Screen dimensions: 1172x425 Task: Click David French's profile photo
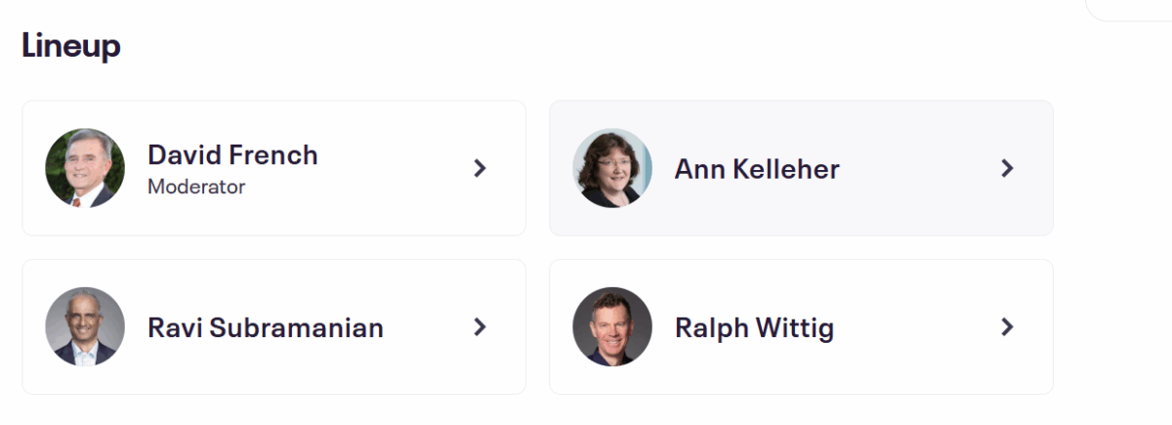tap(85, 168)
